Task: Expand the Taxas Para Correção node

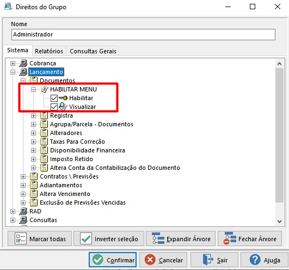Action: click(x=33, y=142)
